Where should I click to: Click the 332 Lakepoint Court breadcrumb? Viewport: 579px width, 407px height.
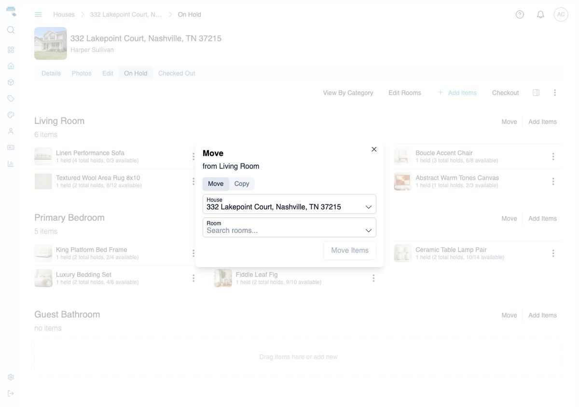point(126,14)
